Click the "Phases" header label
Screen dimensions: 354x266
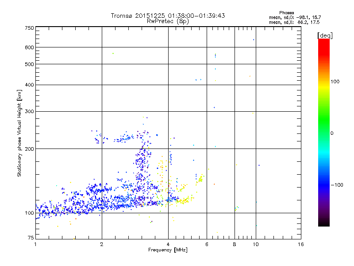[286, 13]
